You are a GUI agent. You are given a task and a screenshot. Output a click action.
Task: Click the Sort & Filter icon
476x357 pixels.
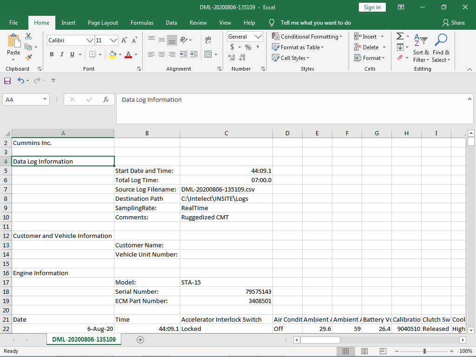tap(421, 48)
